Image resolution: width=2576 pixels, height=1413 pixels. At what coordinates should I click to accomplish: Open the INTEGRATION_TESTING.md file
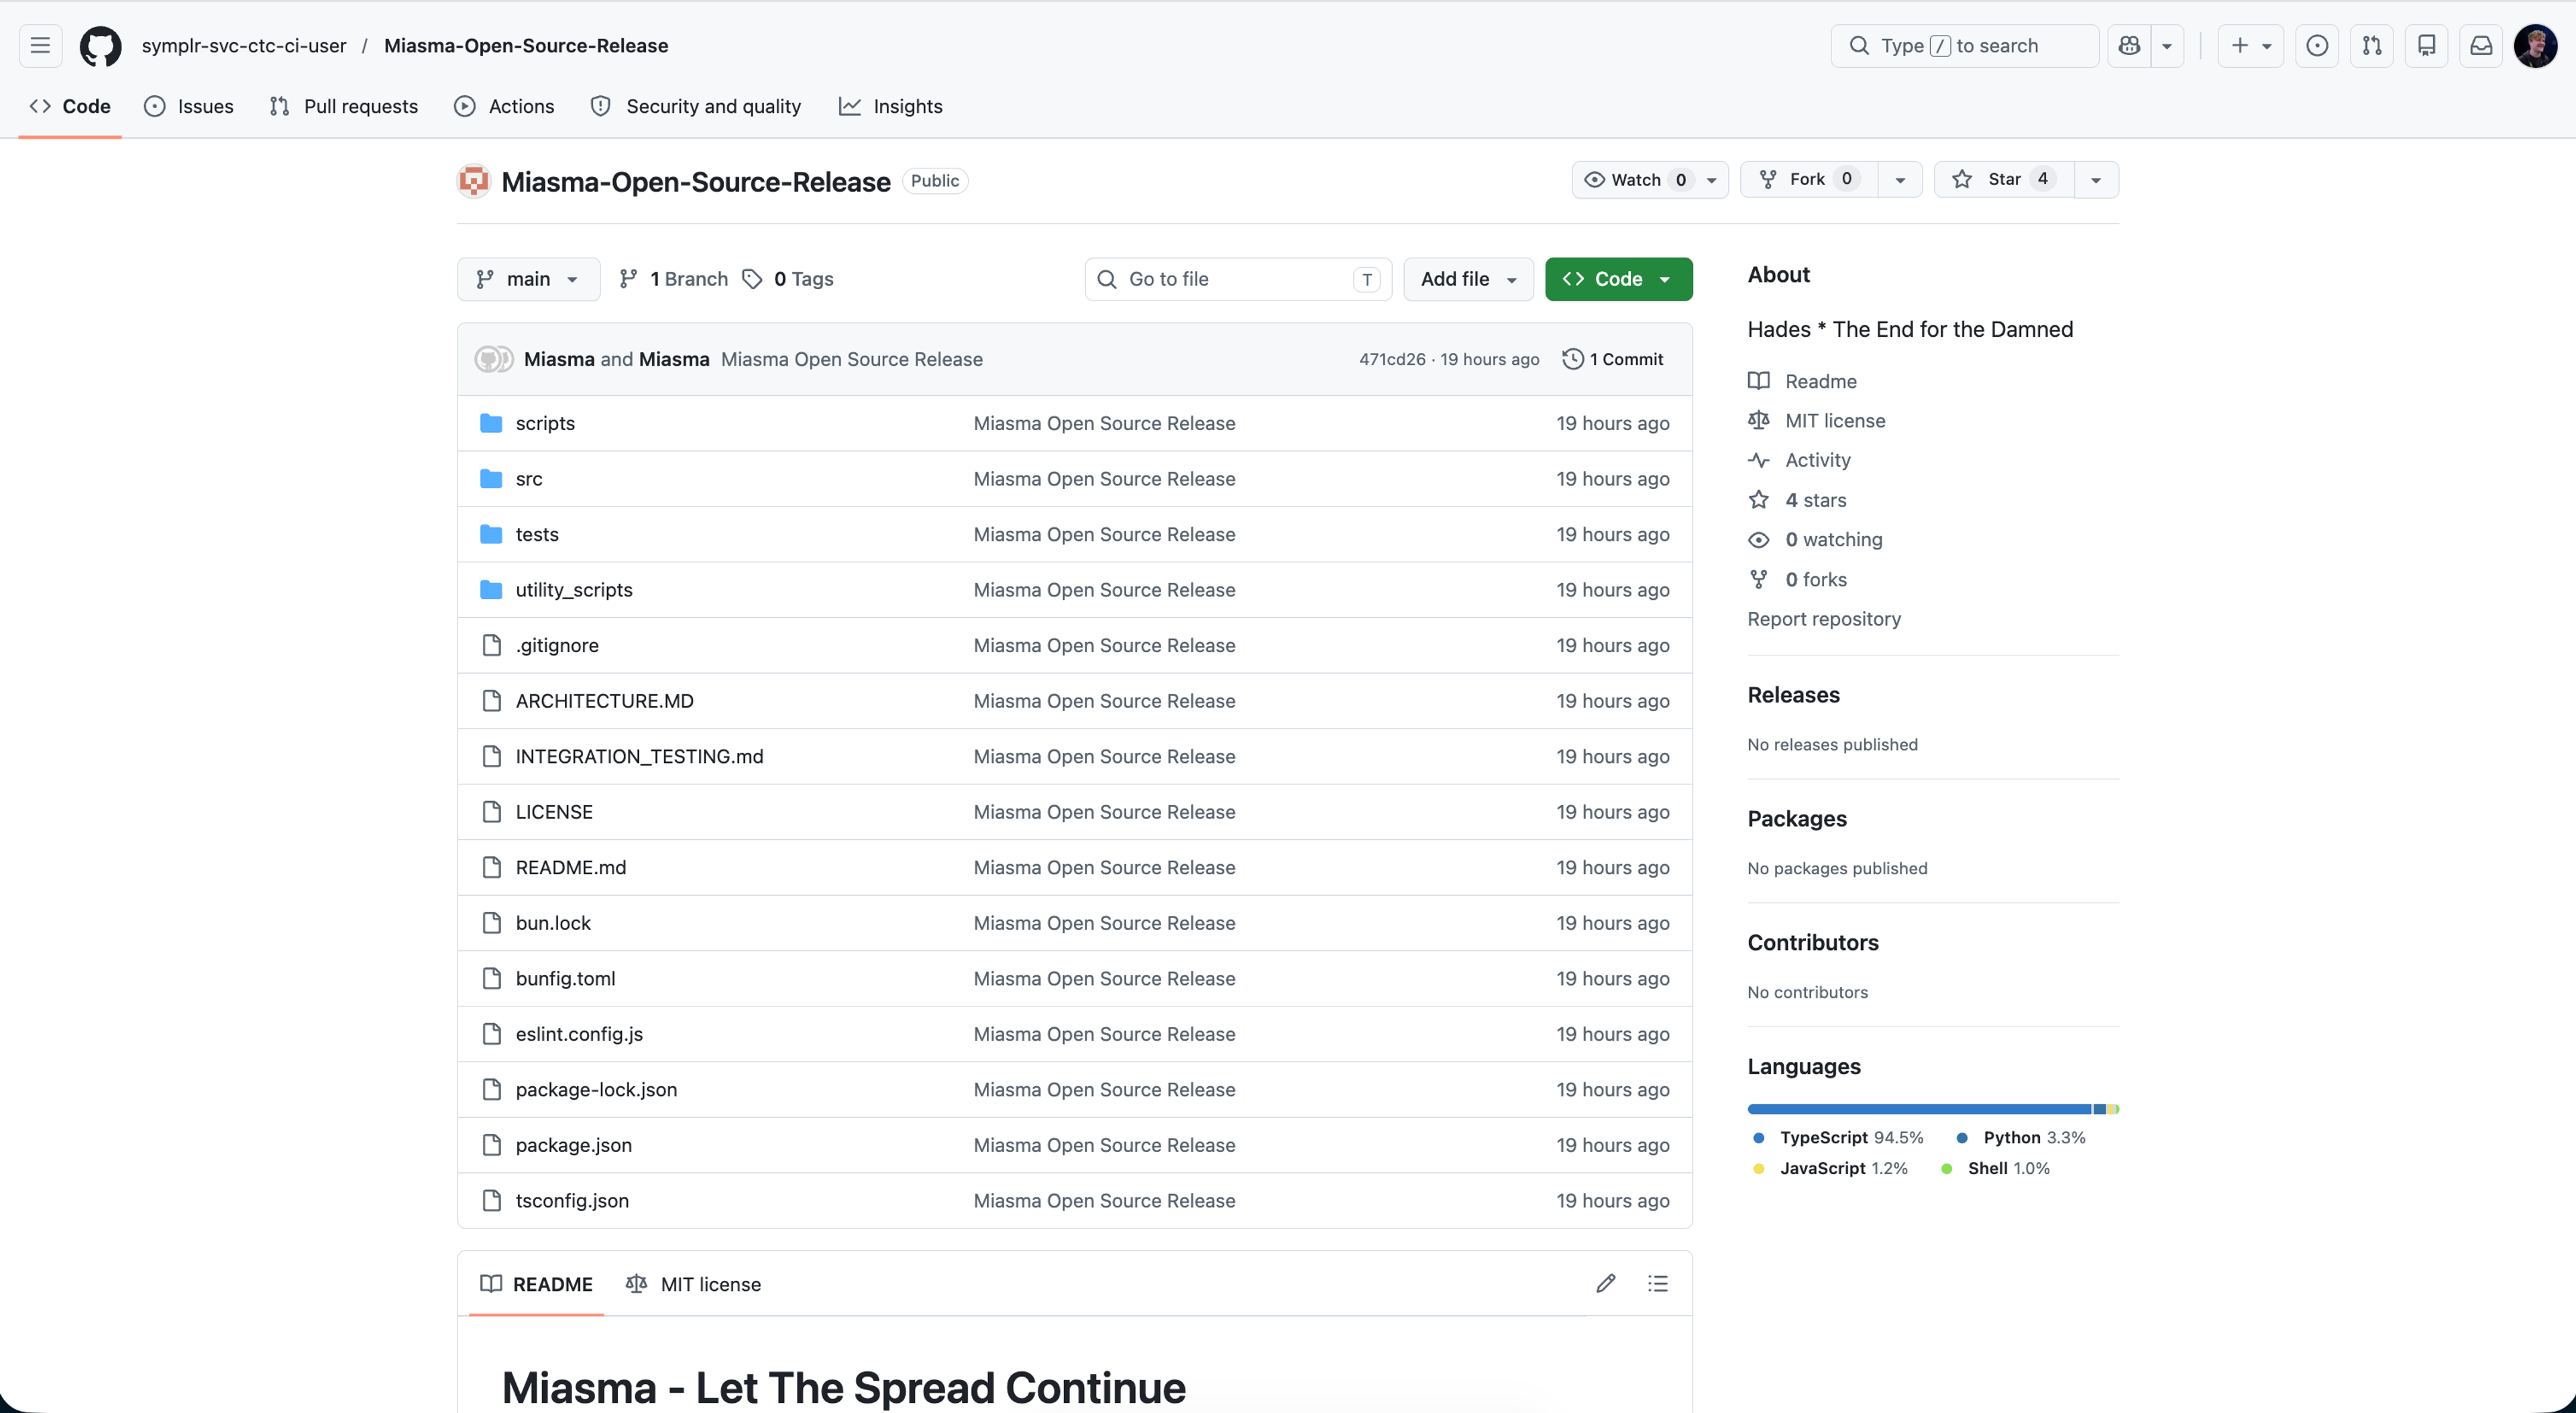(x=639, y=757)
